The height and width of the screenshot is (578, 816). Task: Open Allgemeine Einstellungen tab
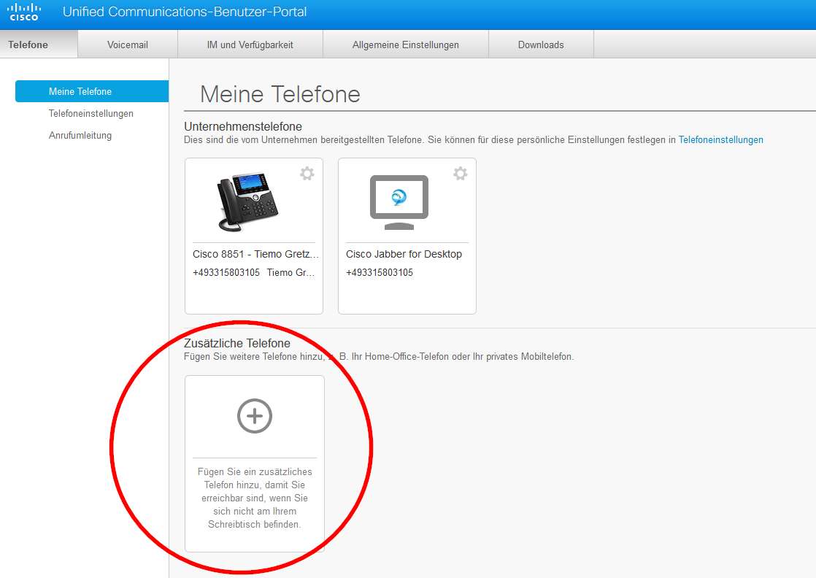pyautogui.click(x=405, y=45)
